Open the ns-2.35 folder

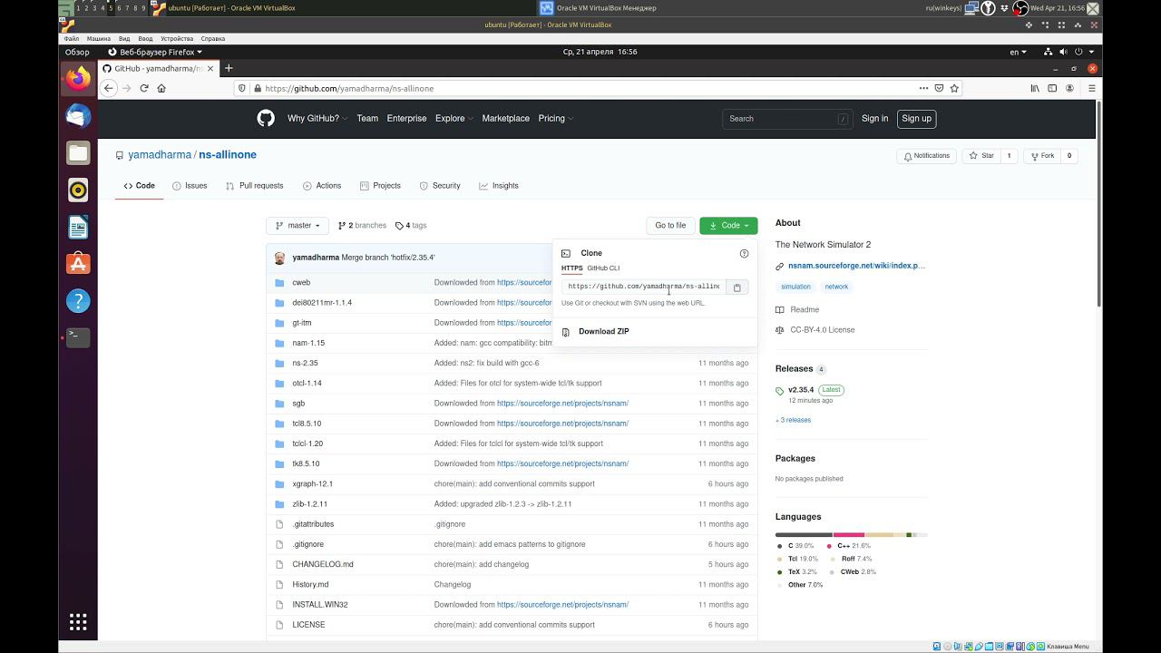coord(305,363)
